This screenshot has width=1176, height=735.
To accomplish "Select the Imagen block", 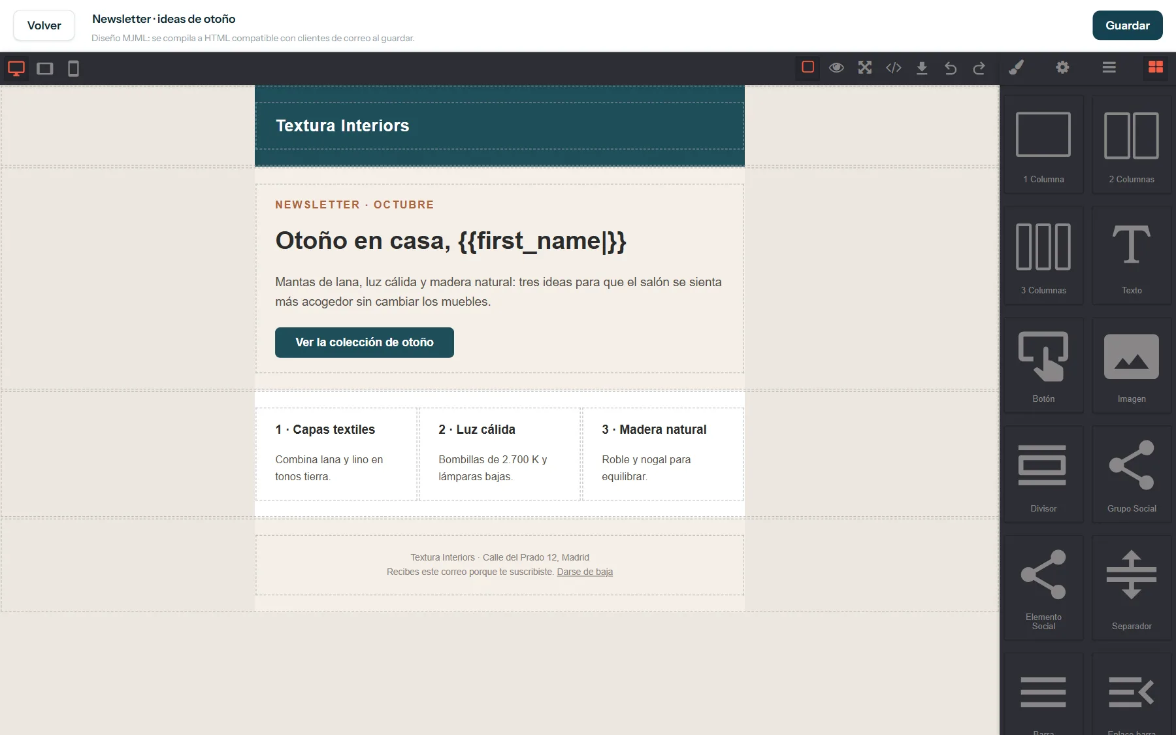I will pos(1132,365).
